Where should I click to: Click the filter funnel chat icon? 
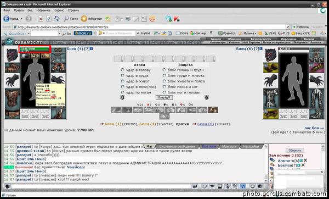point(212,186)
